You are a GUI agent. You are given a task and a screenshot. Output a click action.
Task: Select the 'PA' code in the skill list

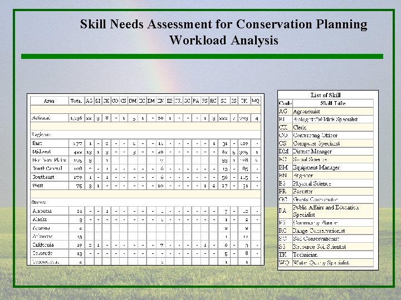click(x=282, y=211)
